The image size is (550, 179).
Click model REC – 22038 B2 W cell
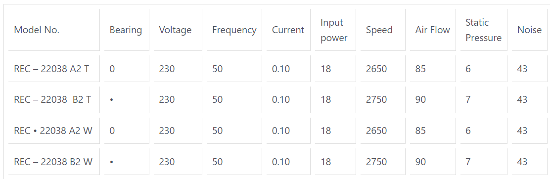(x=53, y=162)
